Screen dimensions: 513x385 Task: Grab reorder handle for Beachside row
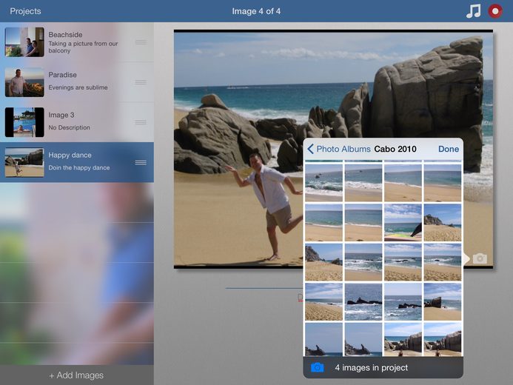(141, 42)
